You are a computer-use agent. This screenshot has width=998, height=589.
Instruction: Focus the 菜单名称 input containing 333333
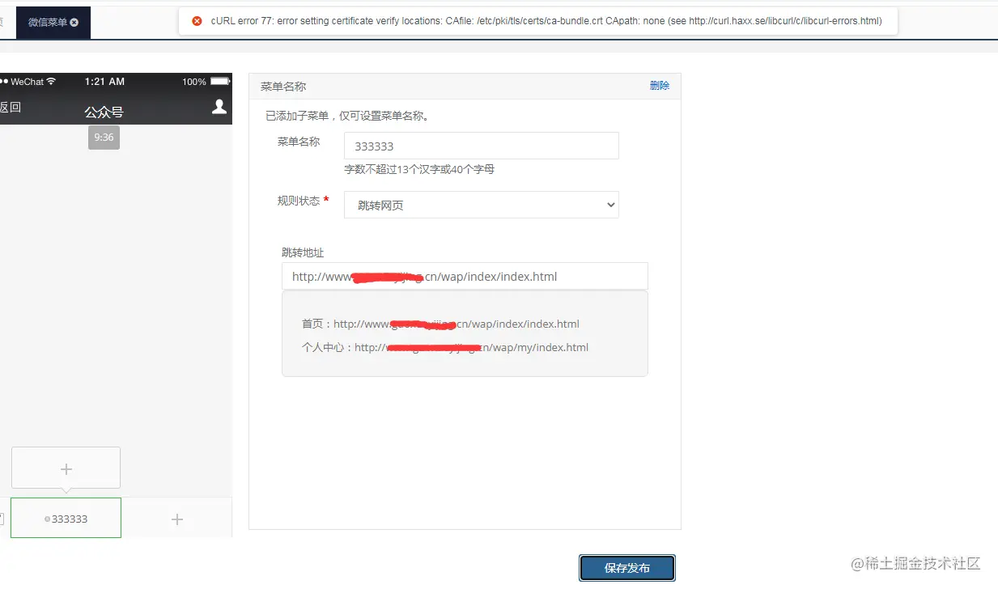coord(482,146)
